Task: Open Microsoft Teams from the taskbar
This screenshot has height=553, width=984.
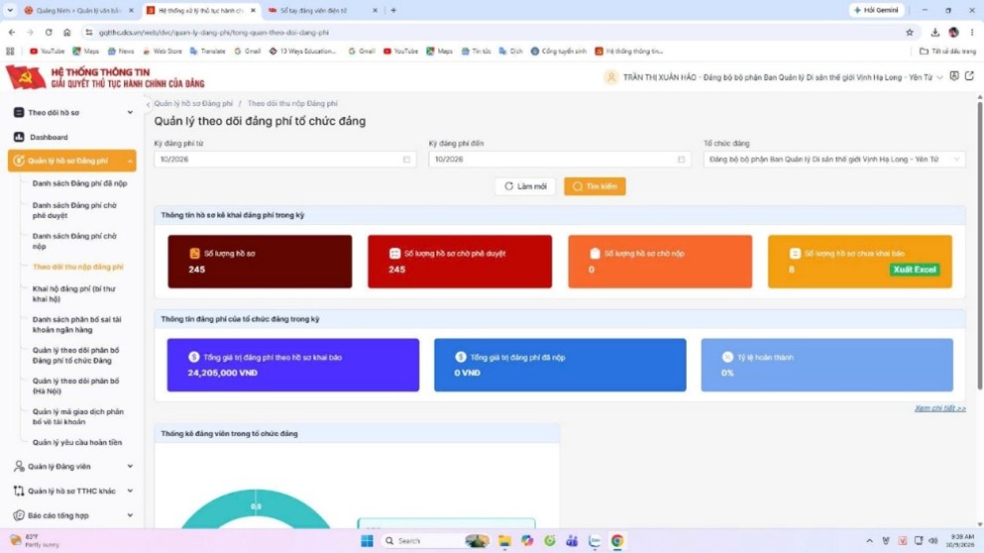Action: (572, 540)
